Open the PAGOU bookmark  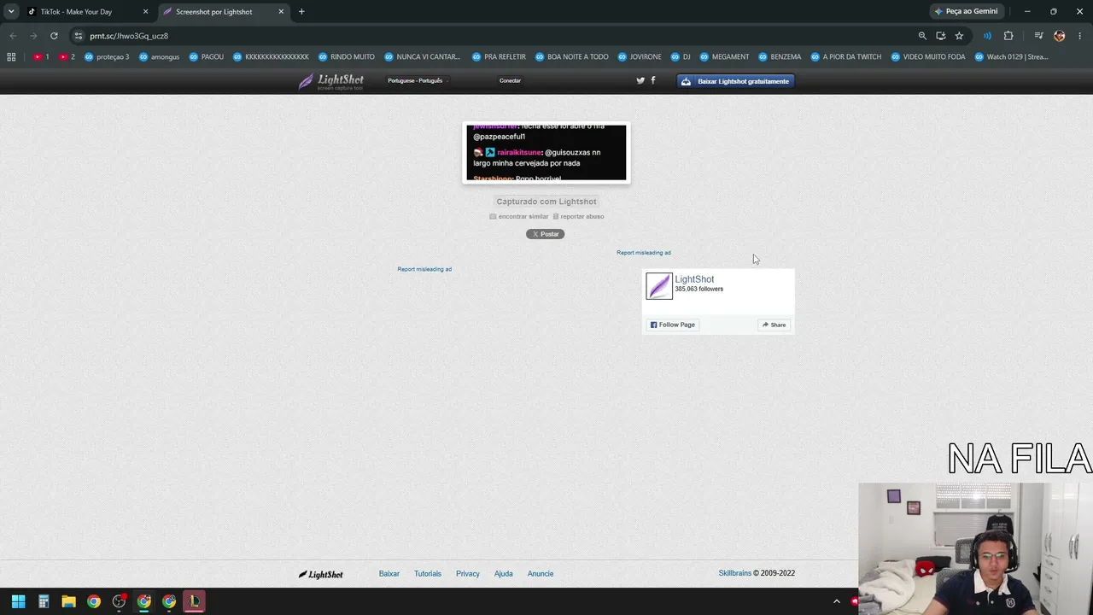coord(207,57)
